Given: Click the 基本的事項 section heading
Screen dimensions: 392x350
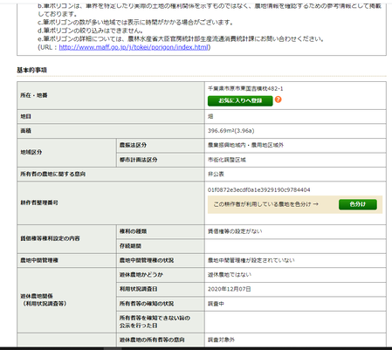Looking at the screenshot, I should click(31, 70).
